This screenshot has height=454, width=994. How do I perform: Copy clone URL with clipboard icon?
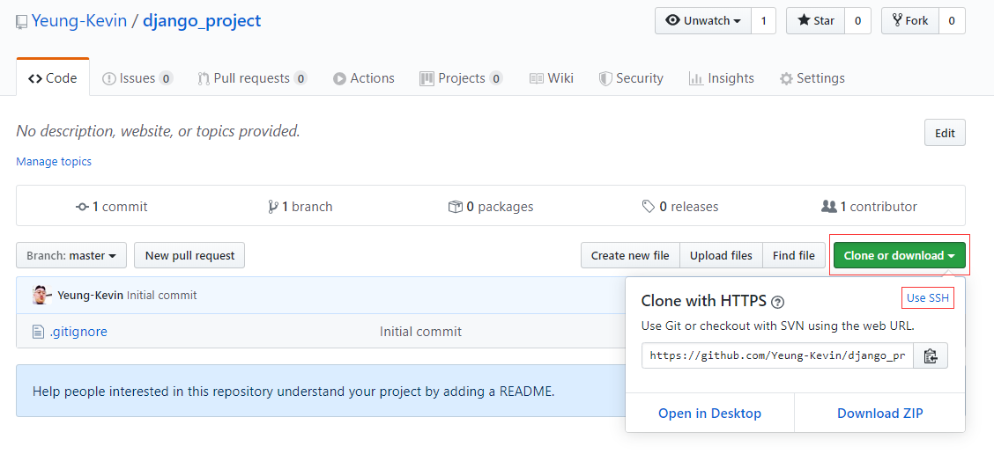click(x=930, y=355)
